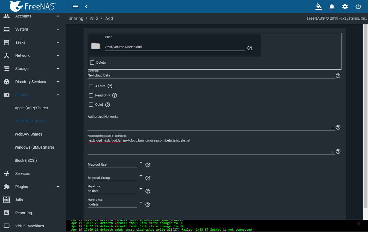368x232 pixels.
Task: Open WebDAV Shares
Action: [x=28, y=134]
